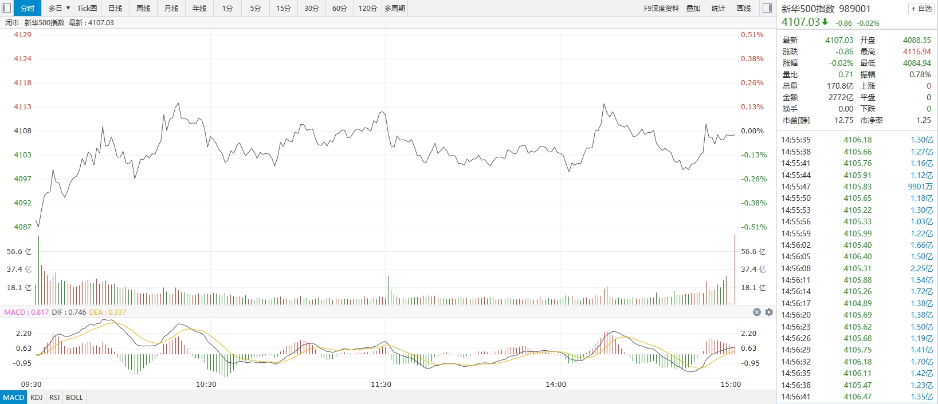Toggle the left sidebar panel icon
This screenshot has width=938, height=404.
pos(6,8)
